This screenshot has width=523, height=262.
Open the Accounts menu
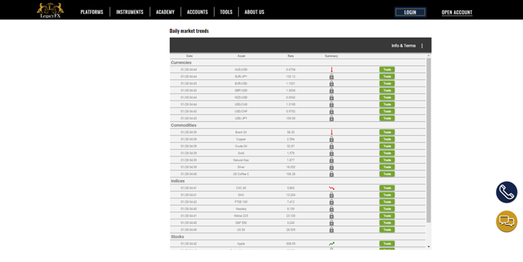tap(197, 12)
